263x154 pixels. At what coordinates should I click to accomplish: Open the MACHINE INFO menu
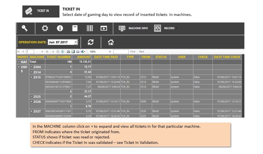click(134, 28)
